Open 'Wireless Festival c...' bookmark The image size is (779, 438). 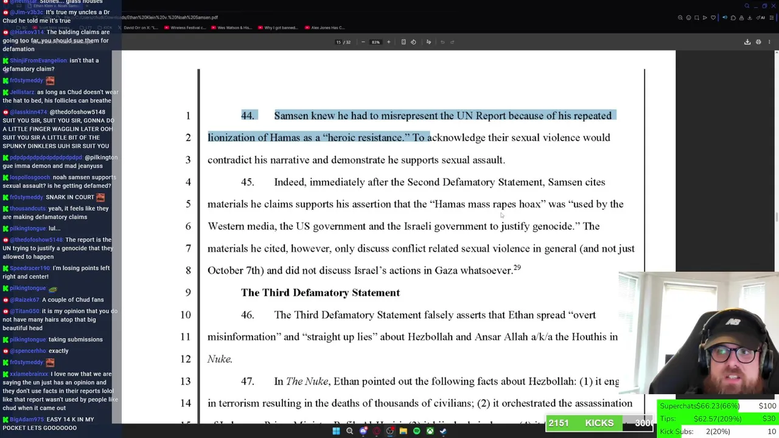pyautogui.click(x=186, y=27)
